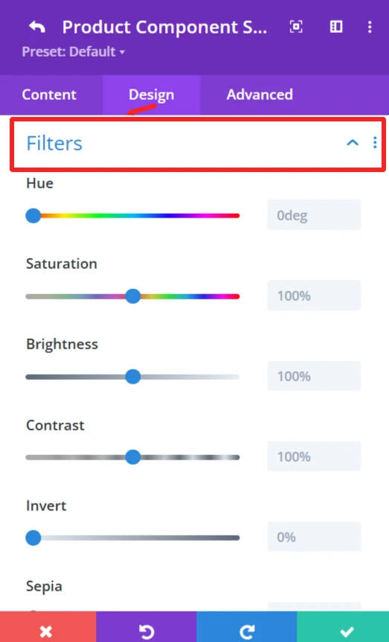Open the Preset: Default dropdown
This screenshot has width=389, height=642.
coord(73,52)
